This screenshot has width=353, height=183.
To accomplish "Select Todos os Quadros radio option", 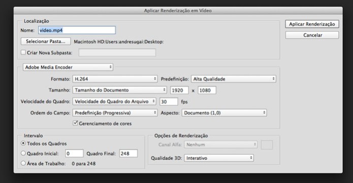I will [x=23, y=143].
